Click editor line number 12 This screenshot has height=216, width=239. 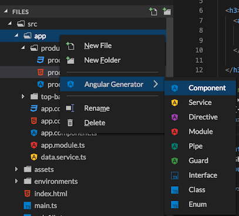coord(199,70)
